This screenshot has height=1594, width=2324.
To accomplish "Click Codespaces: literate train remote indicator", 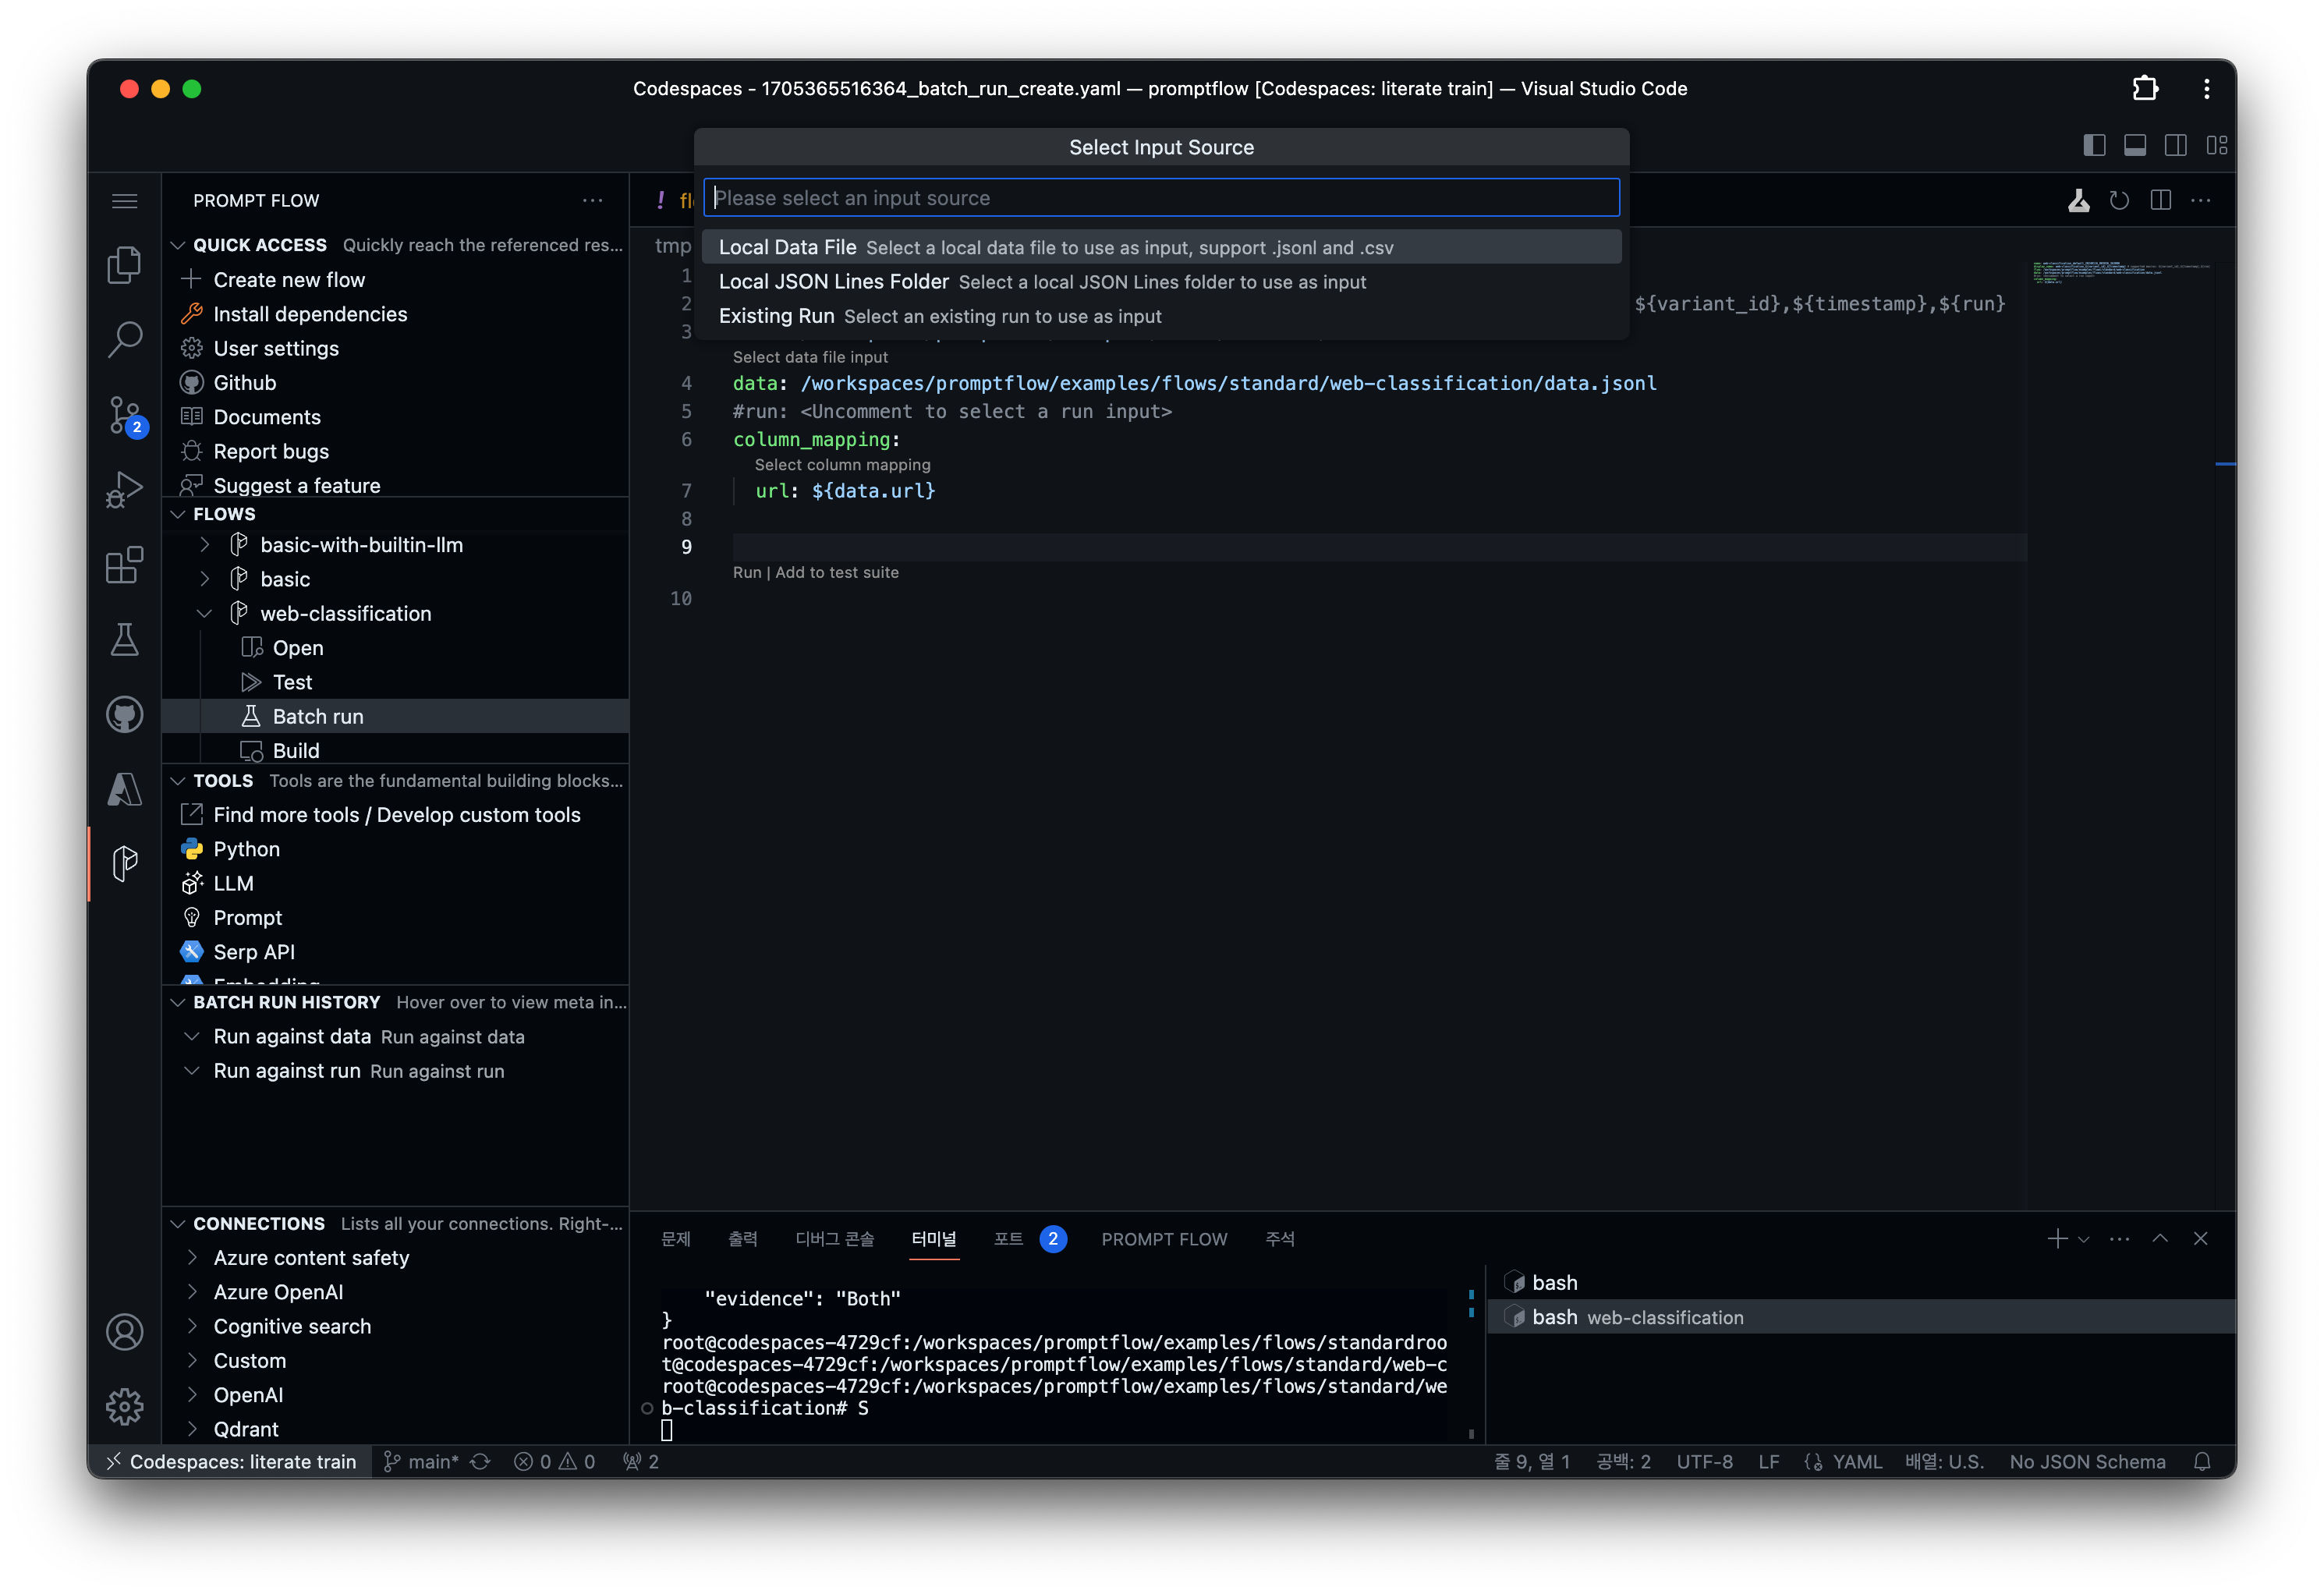I will (x=231, y=1462).
